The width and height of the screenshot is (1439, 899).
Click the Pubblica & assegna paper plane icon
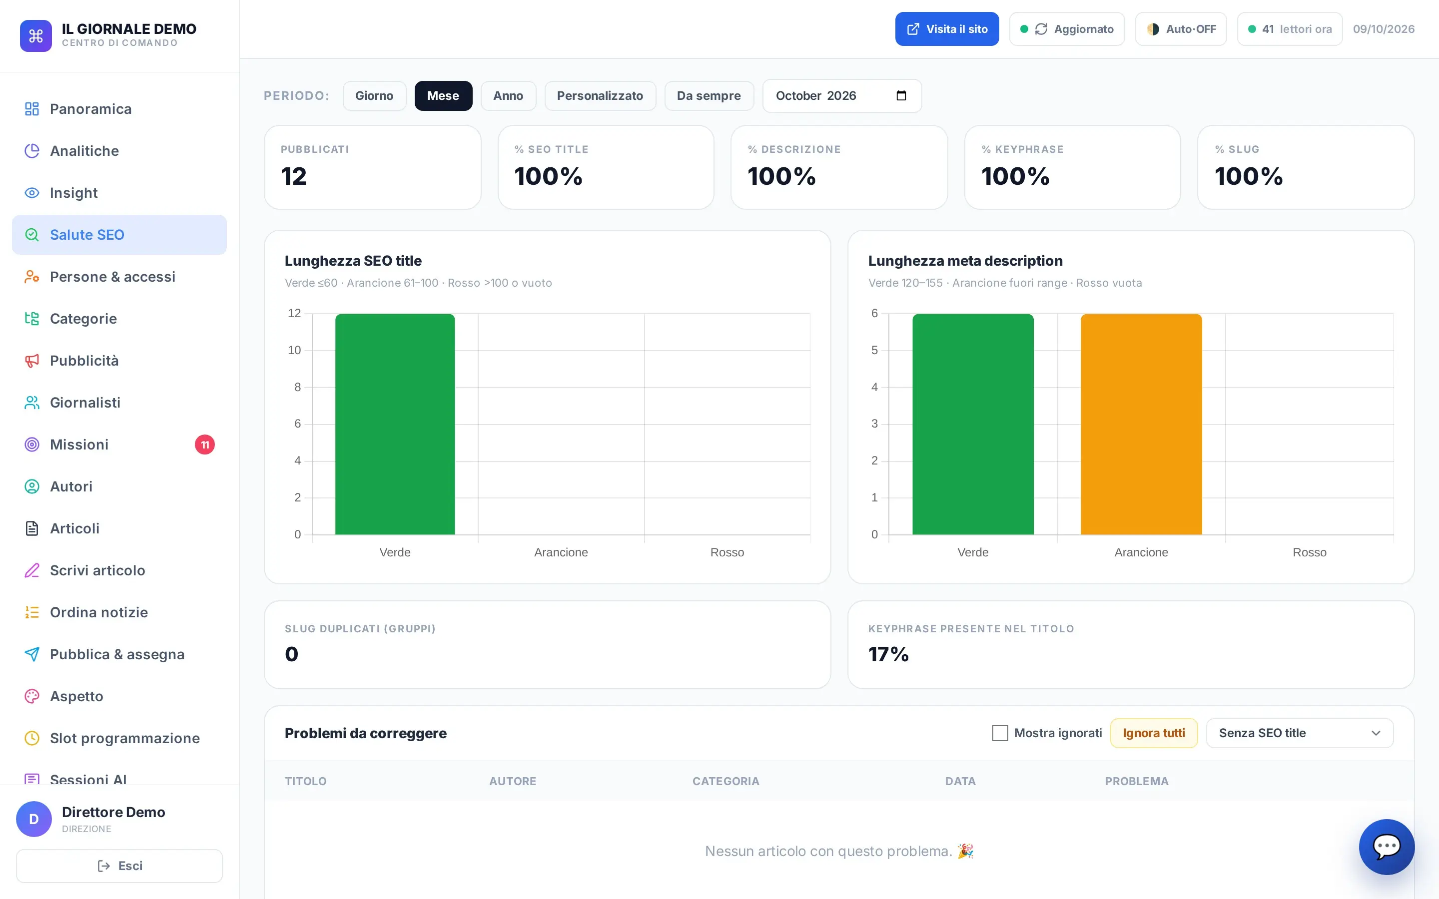32,655
